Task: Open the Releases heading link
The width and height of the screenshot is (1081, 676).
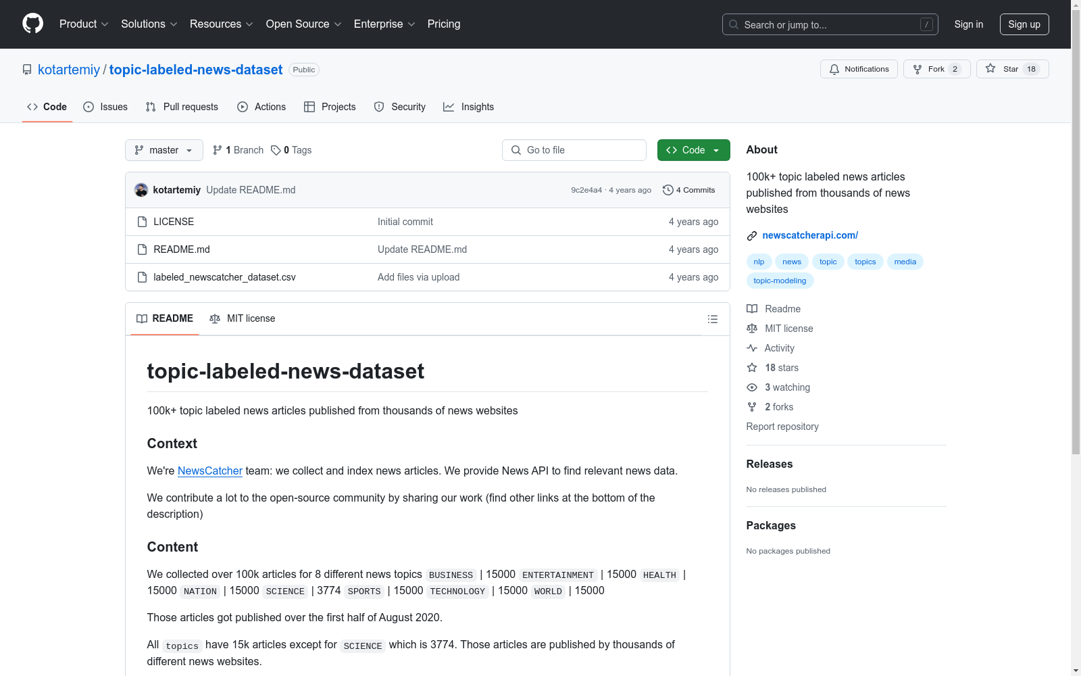Action: coord(770,464)
